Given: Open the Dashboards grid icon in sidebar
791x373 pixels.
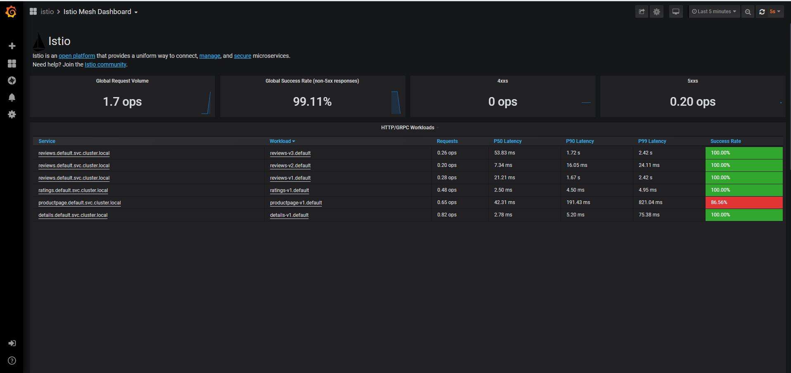Looking at the screenshot, I should pos(12,63).
